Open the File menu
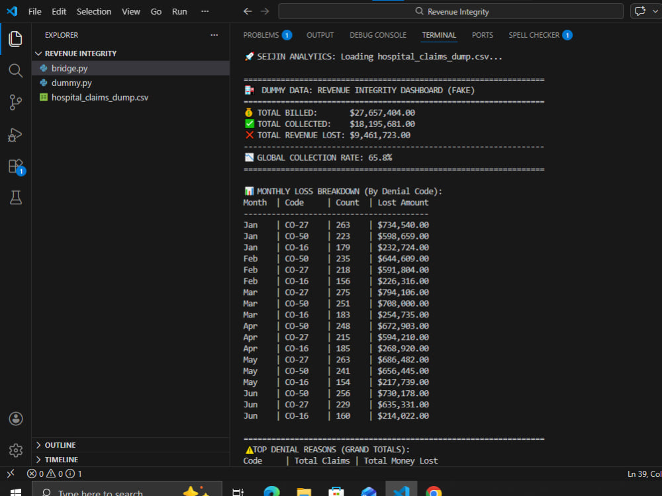 click(34, 11)
